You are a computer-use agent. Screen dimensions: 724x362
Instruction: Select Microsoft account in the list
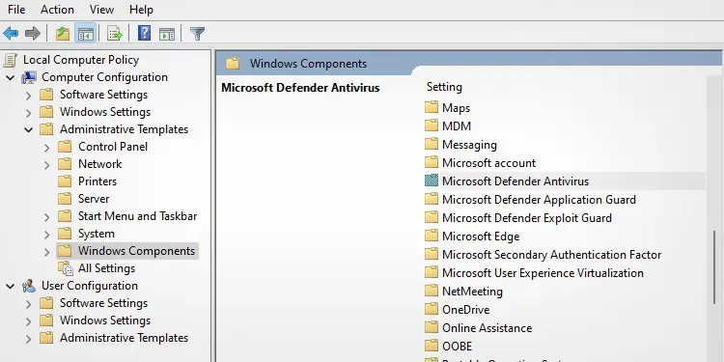point(489,162)
